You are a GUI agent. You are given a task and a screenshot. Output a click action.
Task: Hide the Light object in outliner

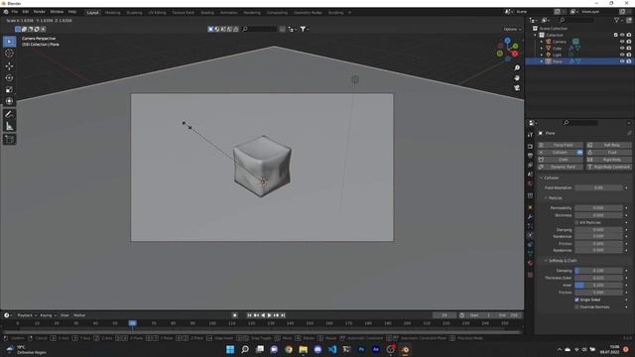tap(622, 55)
